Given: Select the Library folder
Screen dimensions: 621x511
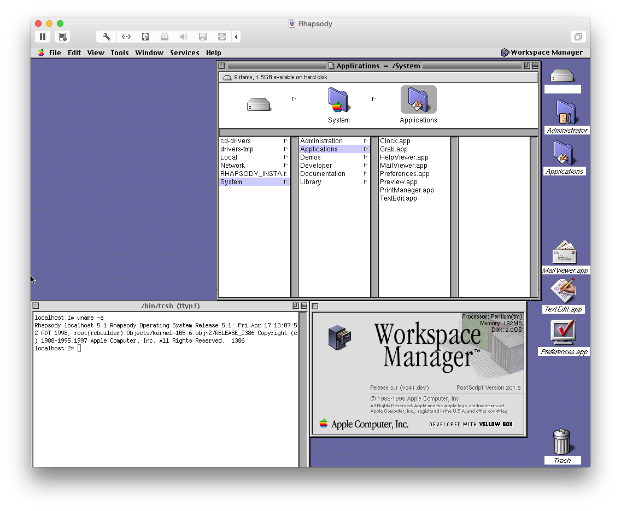Looking at the screenshot, I should click(334, 182).
